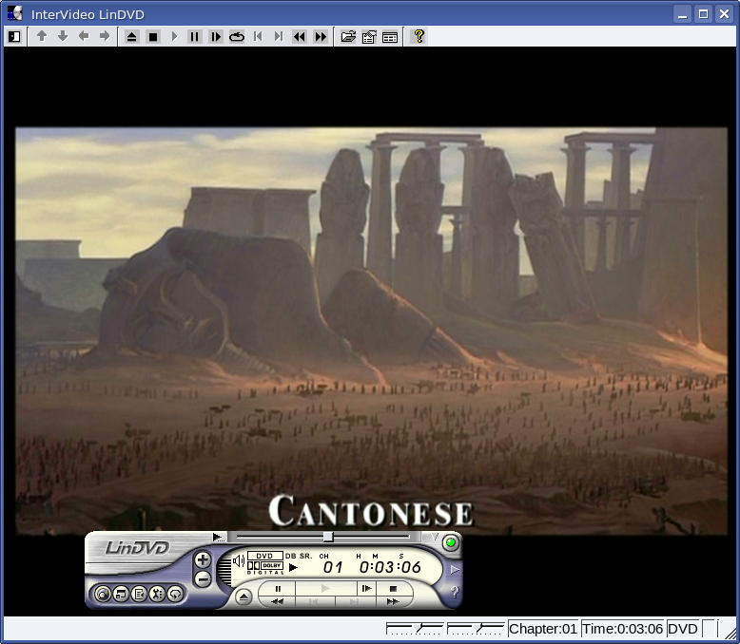Expand the down triangle at slider's right end
Image resolution: width=740 pixels, height=644 pixels.
(x=434, y=537)
